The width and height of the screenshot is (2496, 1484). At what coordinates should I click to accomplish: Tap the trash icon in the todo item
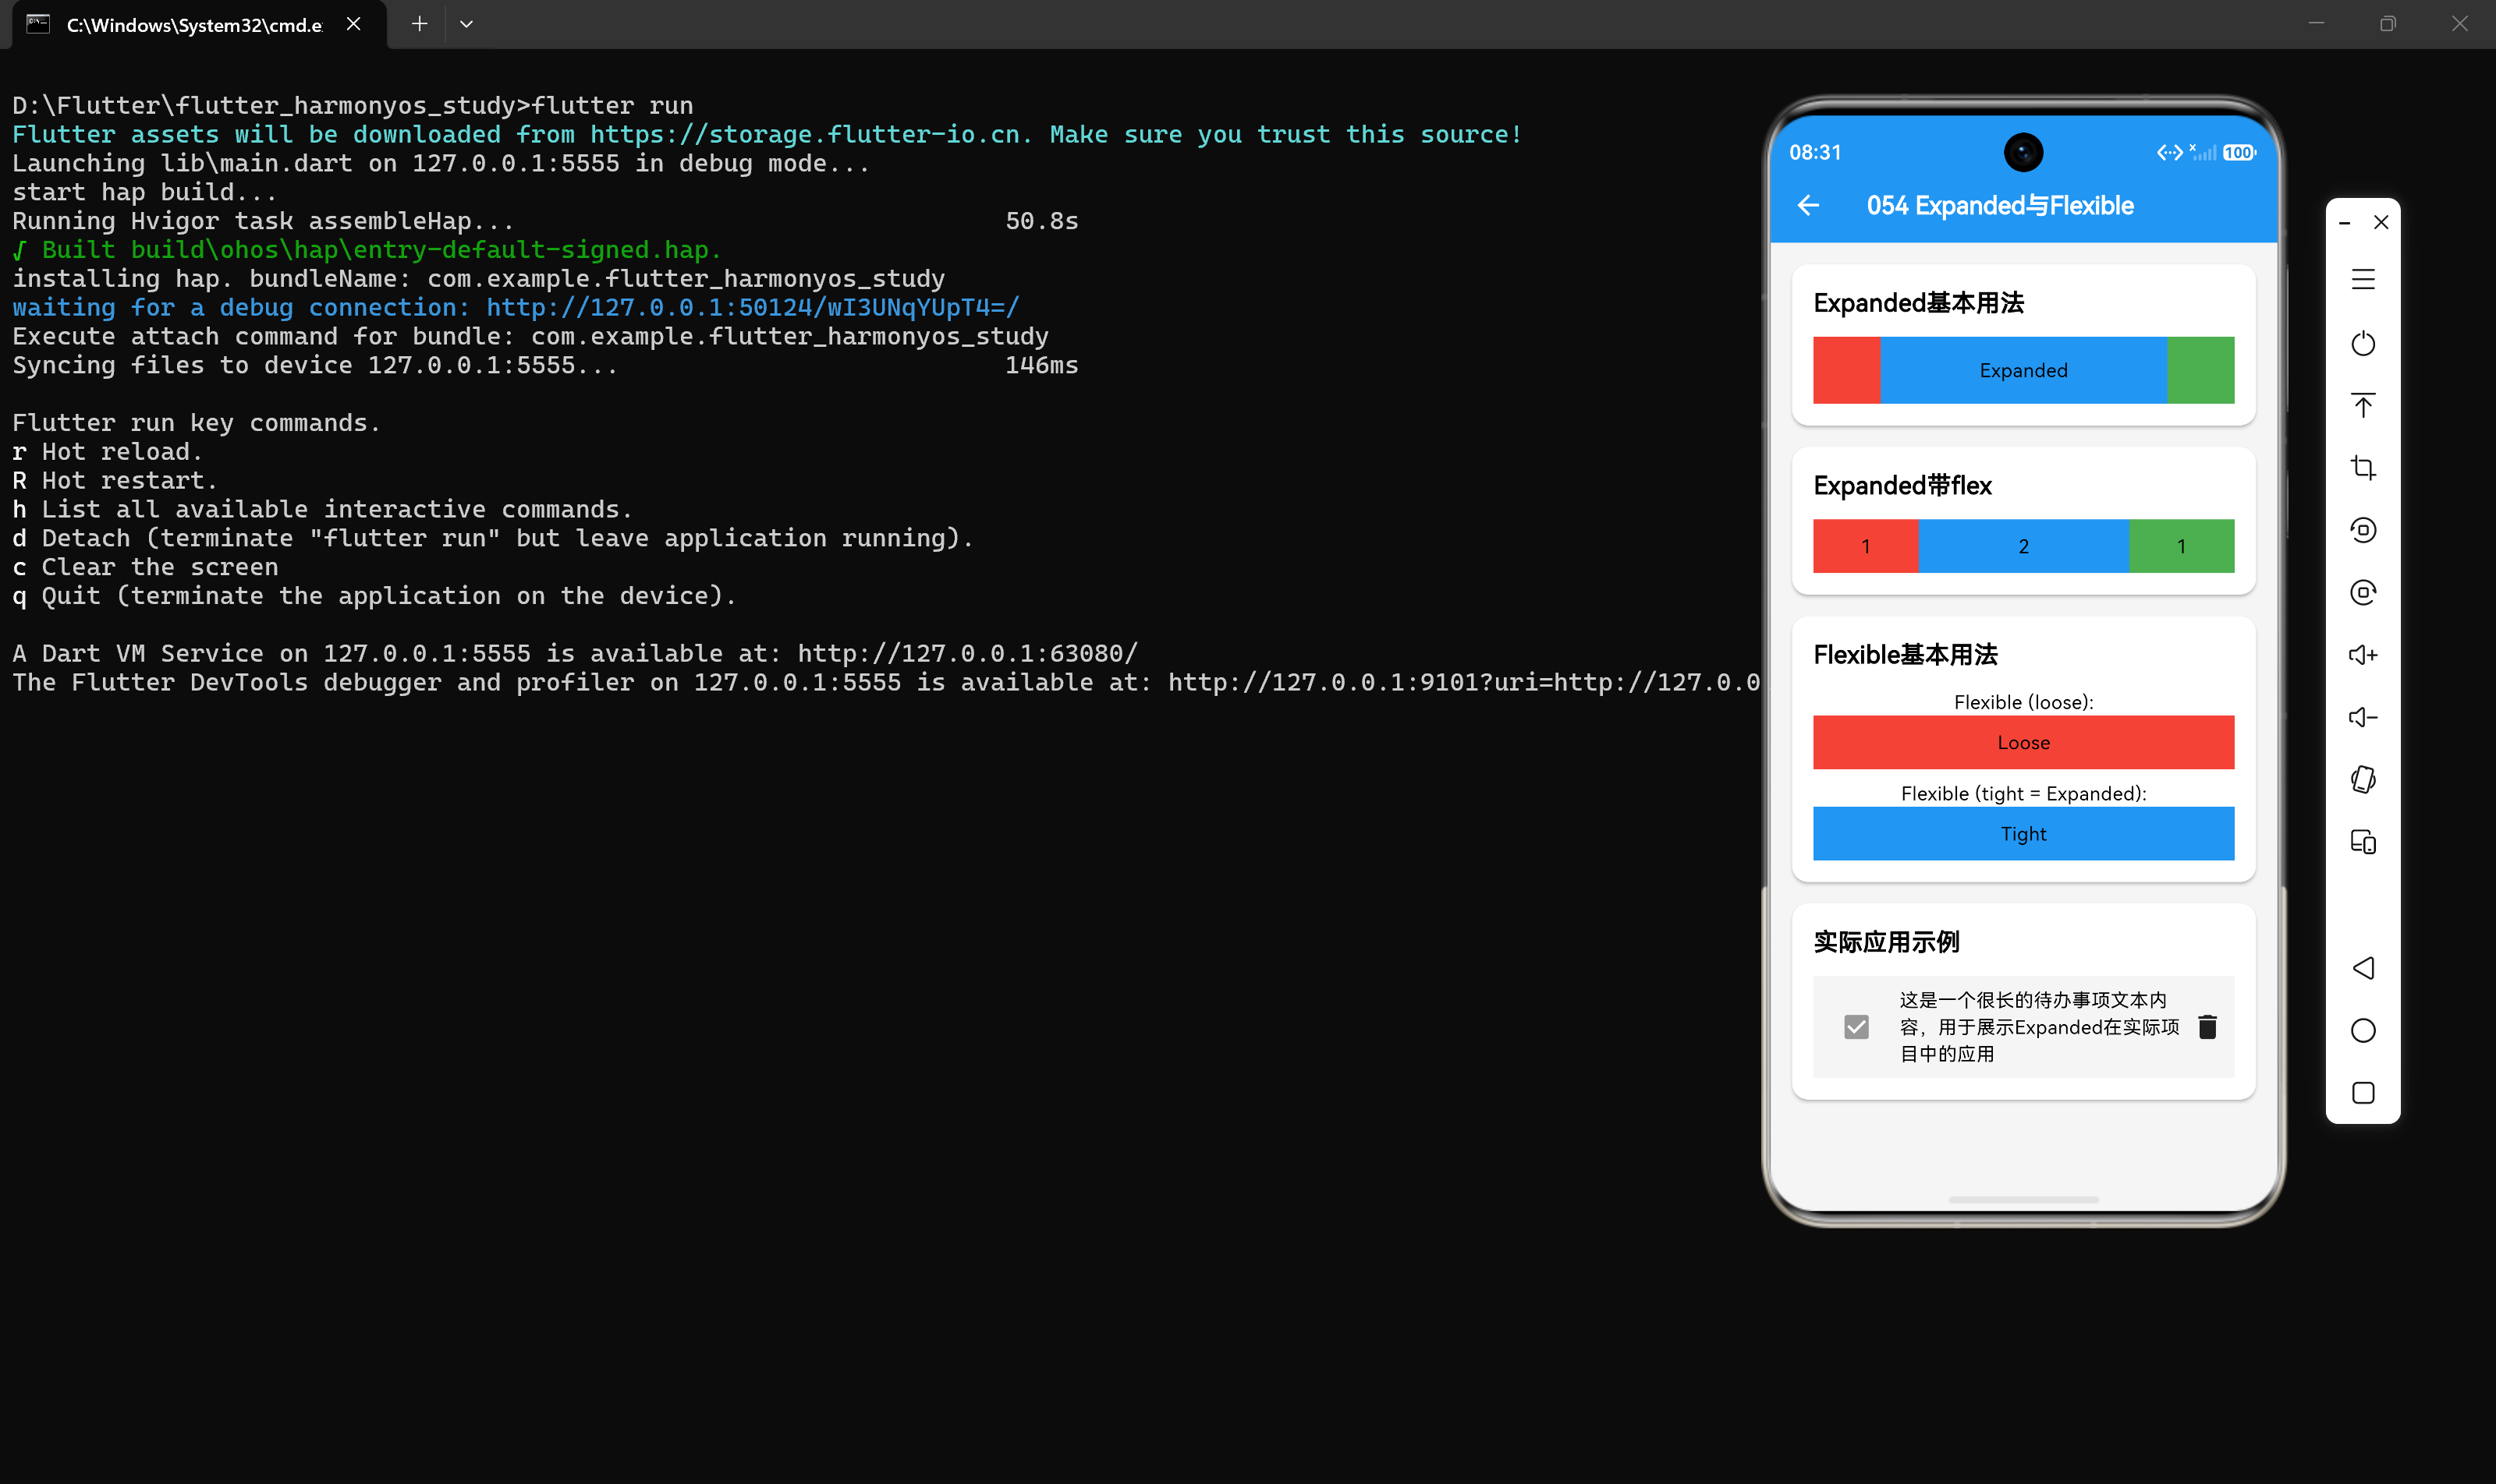(x=2207, y=1027)
